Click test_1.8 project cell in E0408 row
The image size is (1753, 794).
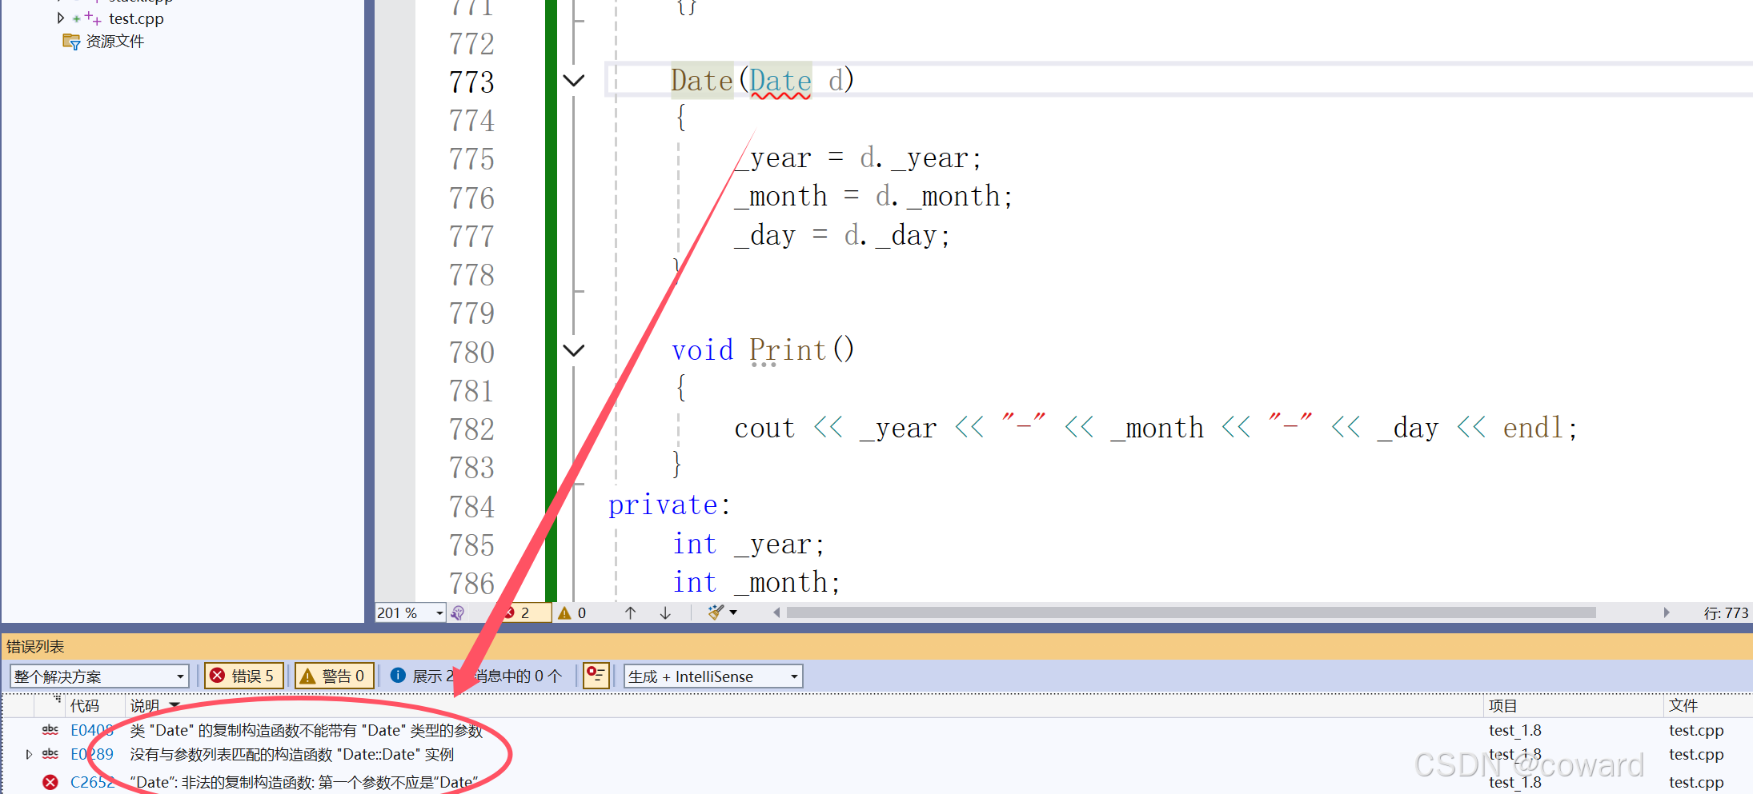click(x=1515, y=730)
